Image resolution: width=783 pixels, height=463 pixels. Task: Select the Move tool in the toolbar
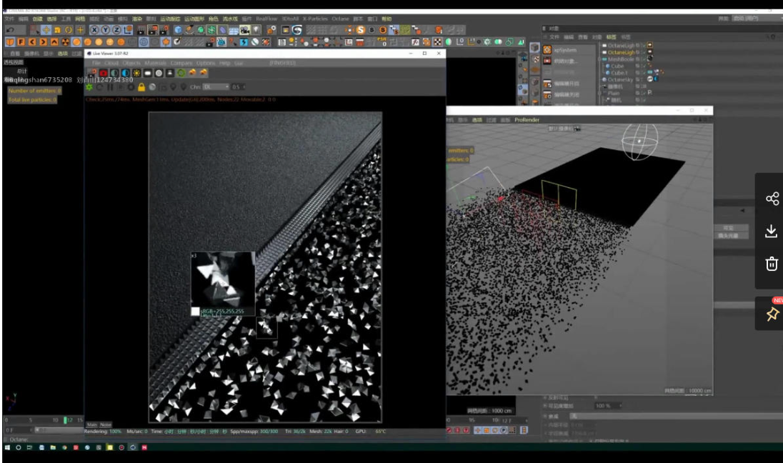46,30
